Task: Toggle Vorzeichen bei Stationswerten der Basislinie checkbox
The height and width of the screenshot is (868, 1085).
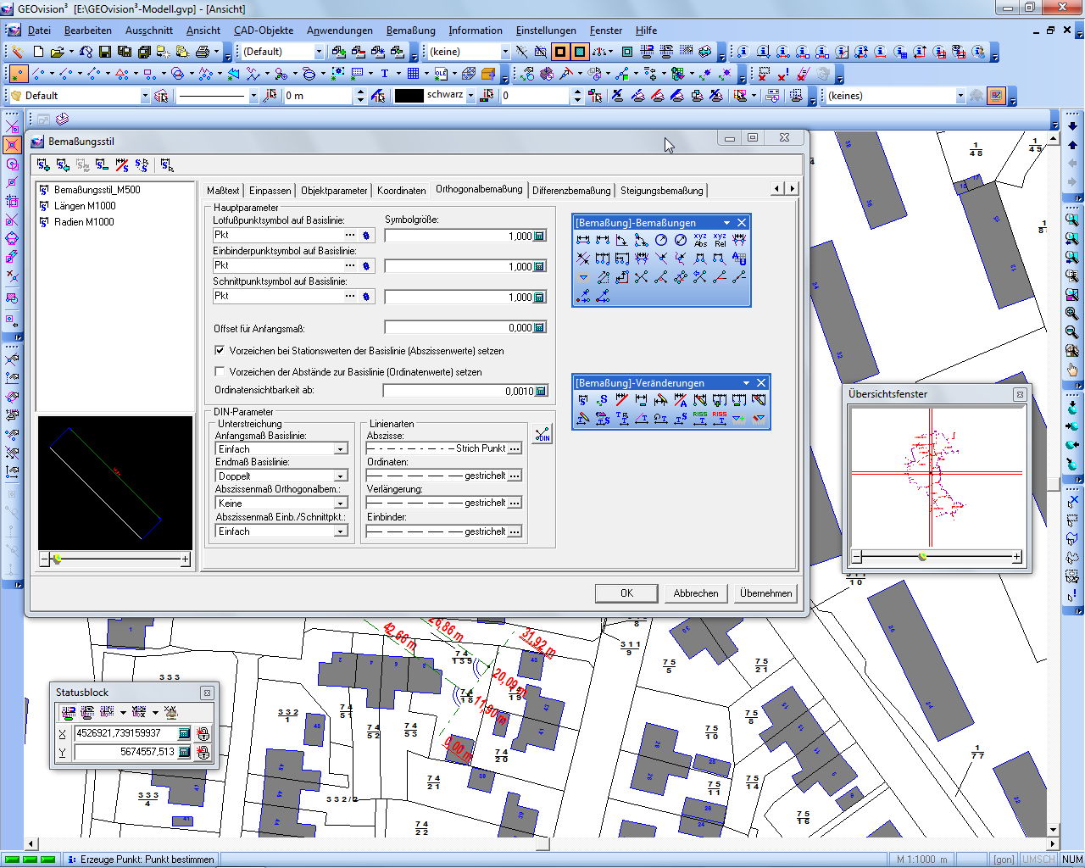Action: coord(220,350)
